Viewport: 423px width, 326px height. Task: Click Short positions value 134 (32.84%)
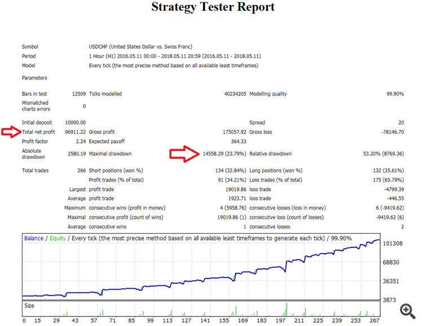pyautogui.click(x=231, y=171)
